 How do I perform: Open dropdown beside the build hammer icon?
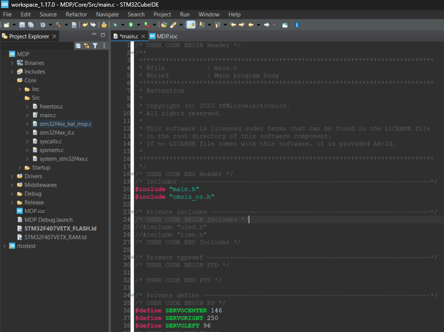[x=66, y=25]
